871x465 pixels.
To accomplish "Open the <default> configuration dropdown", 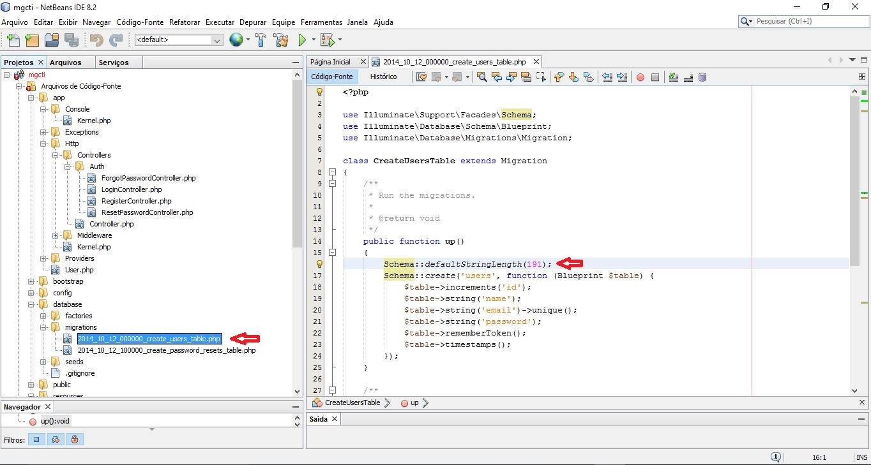I will (178, 40).
